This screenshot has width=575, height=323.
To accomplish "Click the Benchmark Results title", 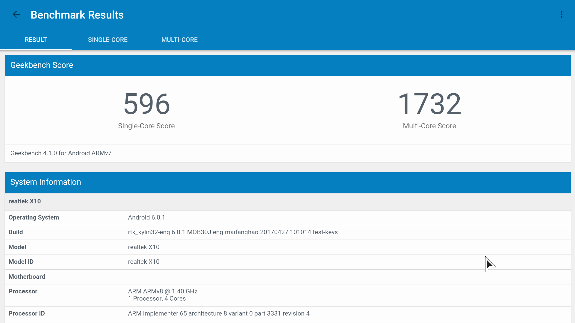I will tap(77, 15).
